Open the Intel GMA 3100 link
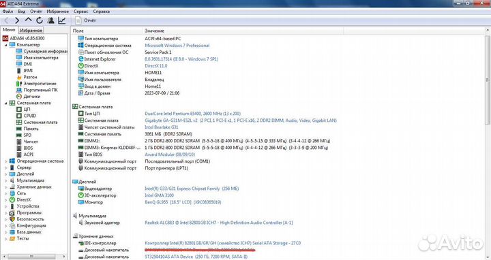This screenshot has height=260, width=491. point(159,195)
